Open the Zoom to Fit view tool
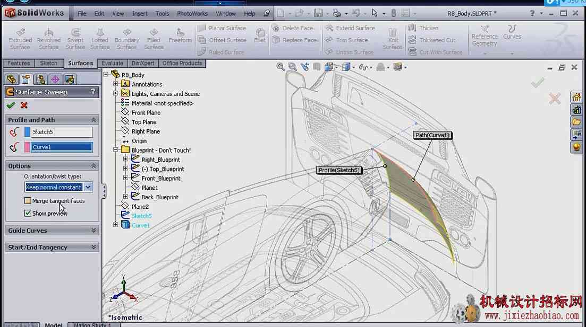The width and height of the screenshot is (586, 327). tap(281, 67)
